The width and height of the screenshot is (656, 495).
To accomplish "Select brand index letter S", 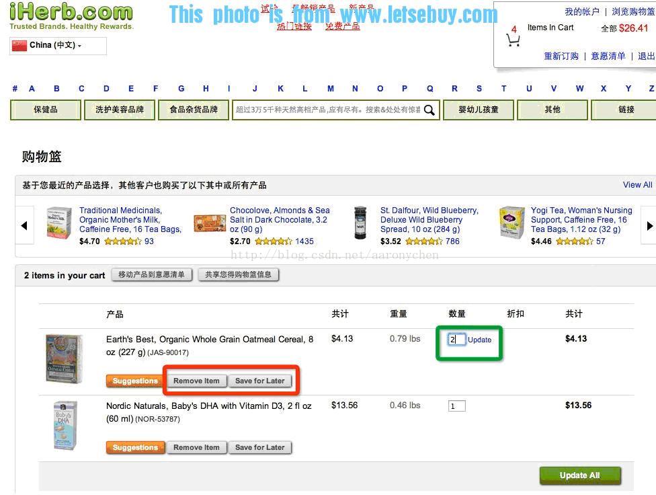I will 479,88.
